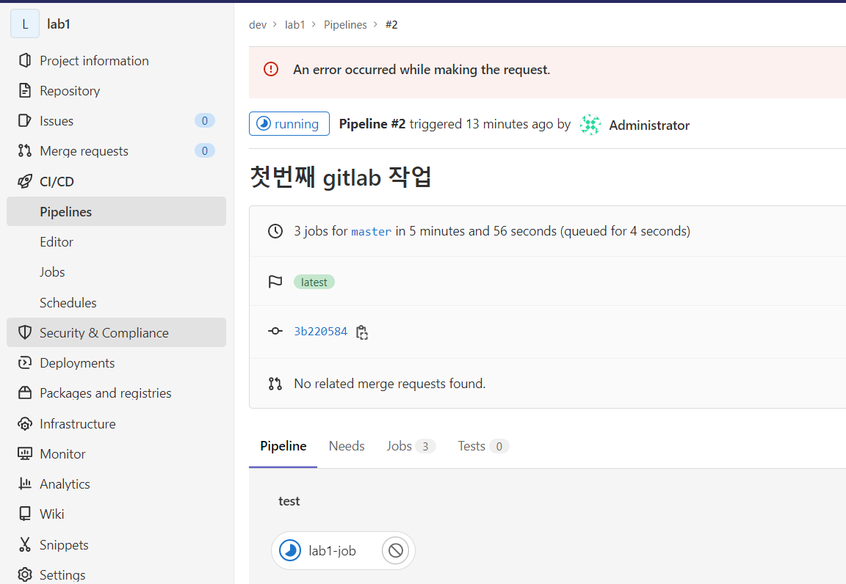The height and width of the screenshot is (584, 846).
Task: Open Jobs in the CI/CD sidebar submenu
Action: tap(116, 271)
